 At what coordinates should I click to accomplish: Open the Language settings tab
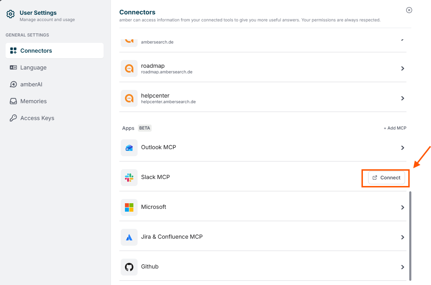[54, 67]
